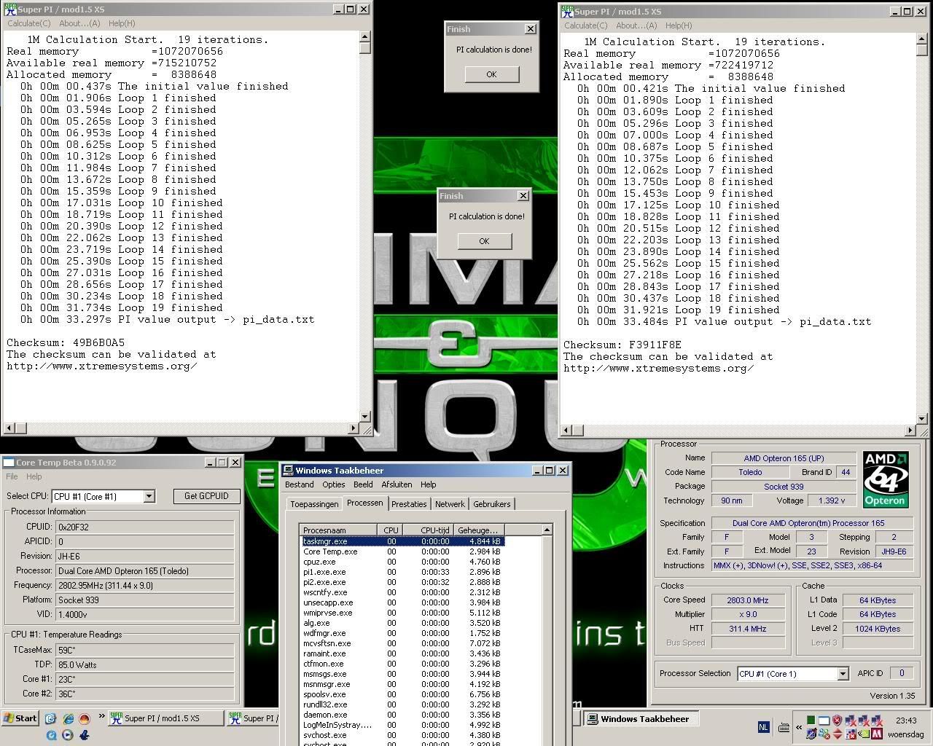Sort processes by Geheuge... column

click(x=478, y=530)
